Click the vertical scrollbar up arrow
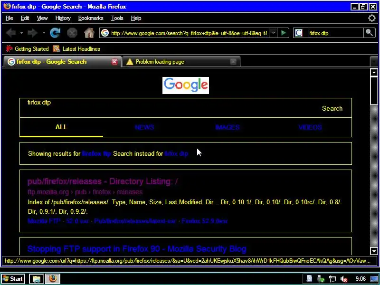Screen dimensions: 380x285 coord(374,72)
